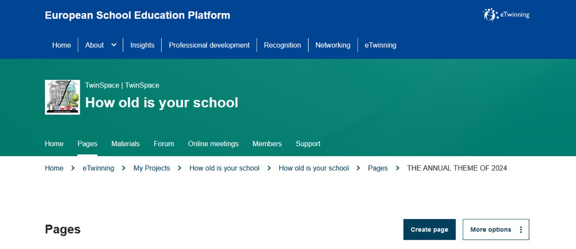The image size is (576, 249).
Task: Click the three-dot icon in More options
Action: (x=520, y=229)
